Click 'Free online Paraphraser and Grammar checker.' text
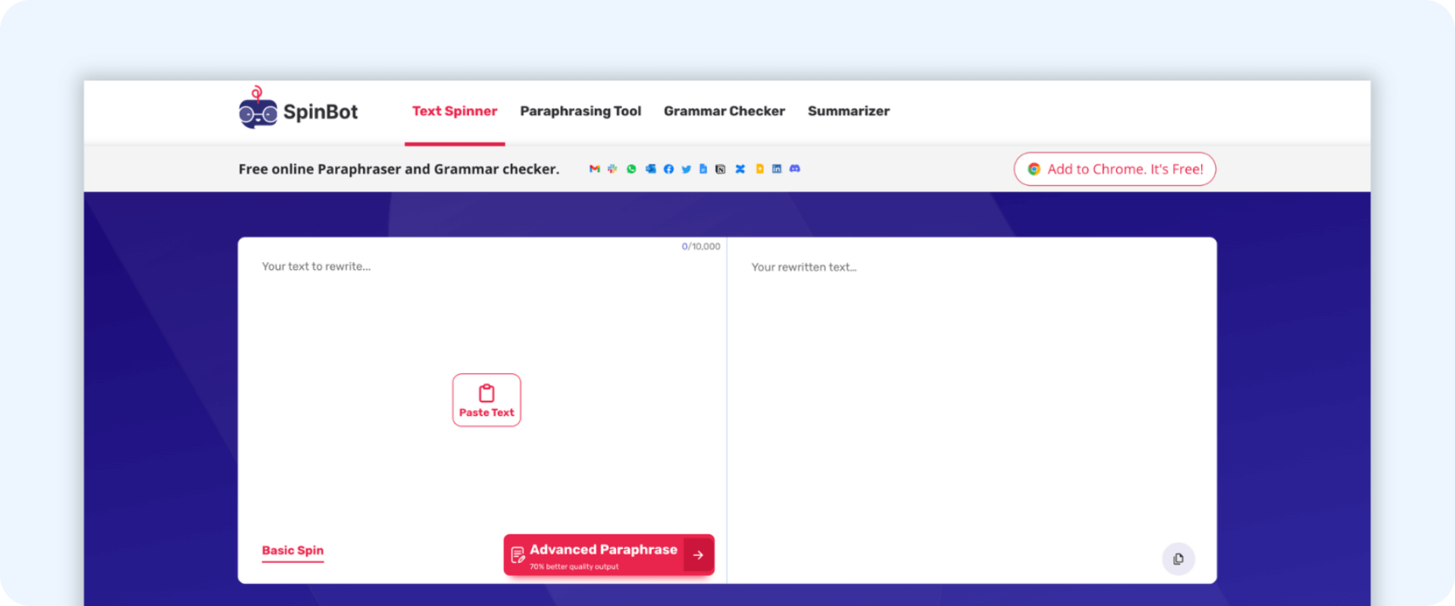 pos(399,169)
